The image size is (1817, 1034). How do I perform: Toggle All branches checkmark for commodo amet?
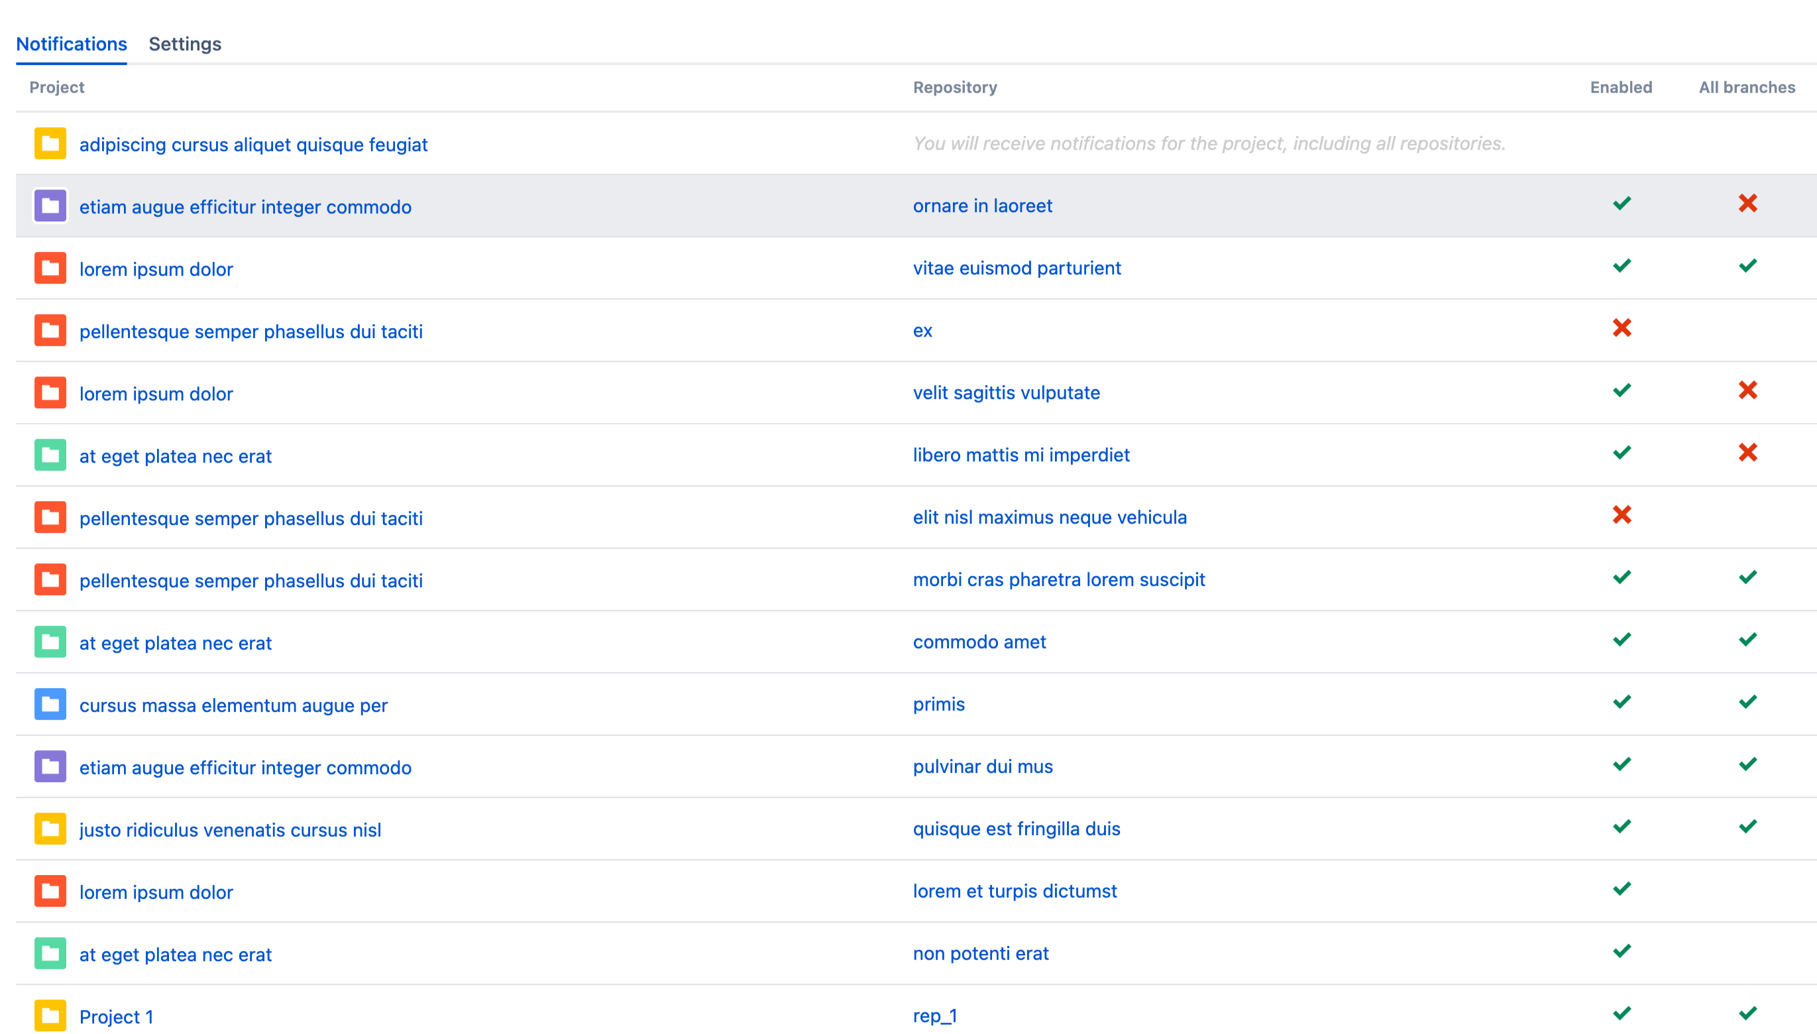(x=1747, y=640)
